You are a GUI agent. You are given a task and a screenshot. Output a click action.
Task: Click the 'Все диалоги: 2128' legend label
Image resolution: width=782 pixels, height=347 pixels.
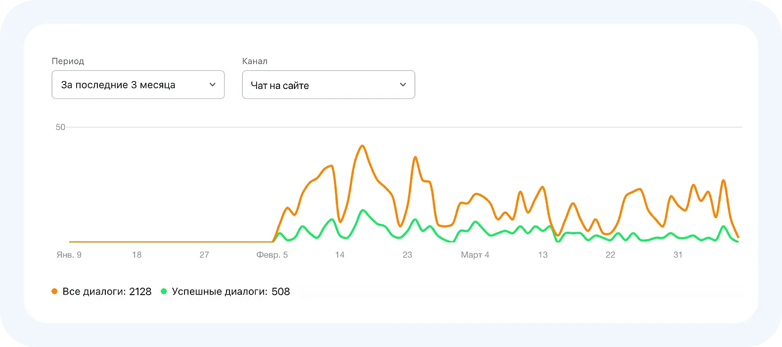tap(107, 292)
